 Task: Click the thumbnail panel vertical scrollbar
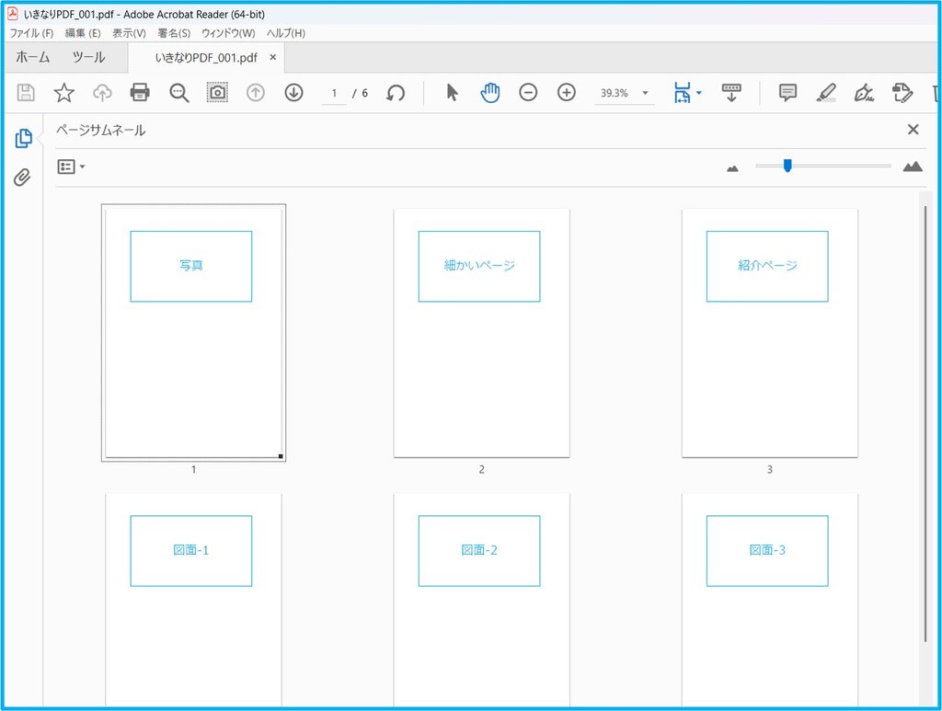[925, 423]
